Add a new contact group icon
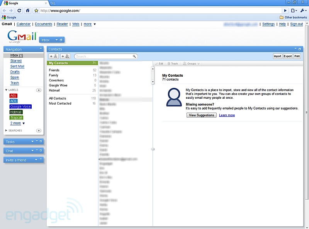The width and height of the screenshot is (309, 229). pos(65,56)
